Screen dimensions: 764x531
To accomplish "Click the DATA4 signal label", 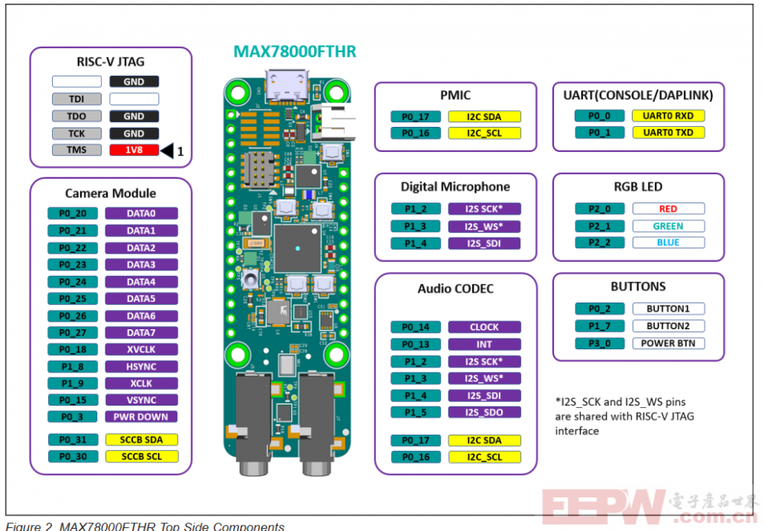I will click(141, 282).
